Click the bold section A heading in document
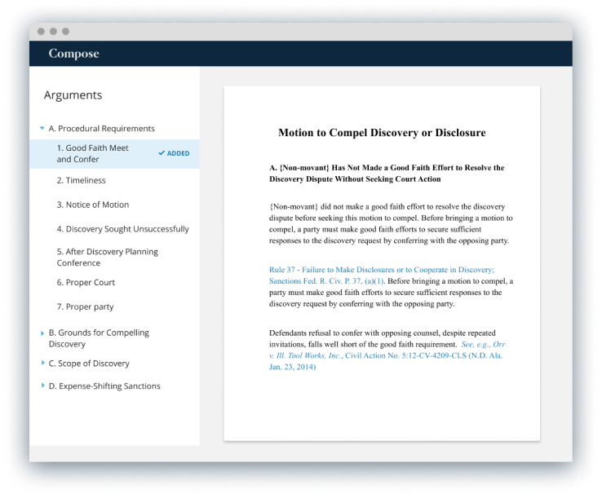The width and height of the screenshot is (602, 498). click(x=386, y=173)
